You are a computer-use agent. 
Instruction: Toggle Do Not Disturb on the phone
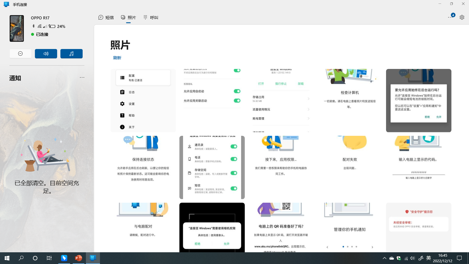click(20, 53)
